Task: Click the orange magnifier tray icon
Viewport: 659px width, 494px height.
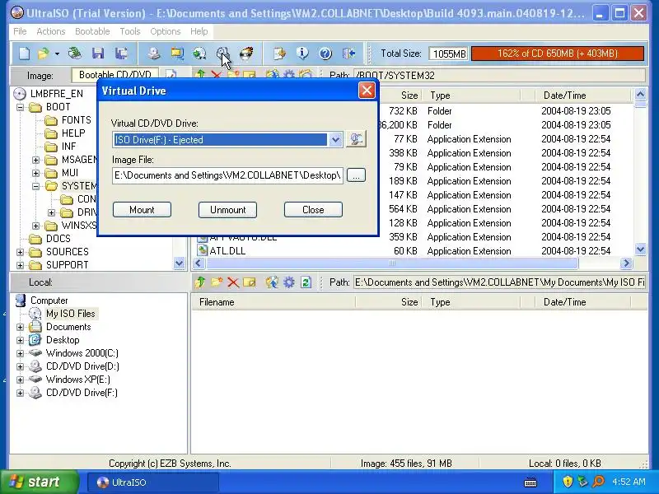Action: pos(598,482)
